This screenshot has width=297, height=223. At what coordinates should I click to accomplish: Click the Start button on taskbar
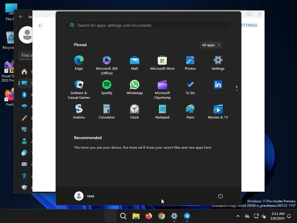tap(111, 216)
